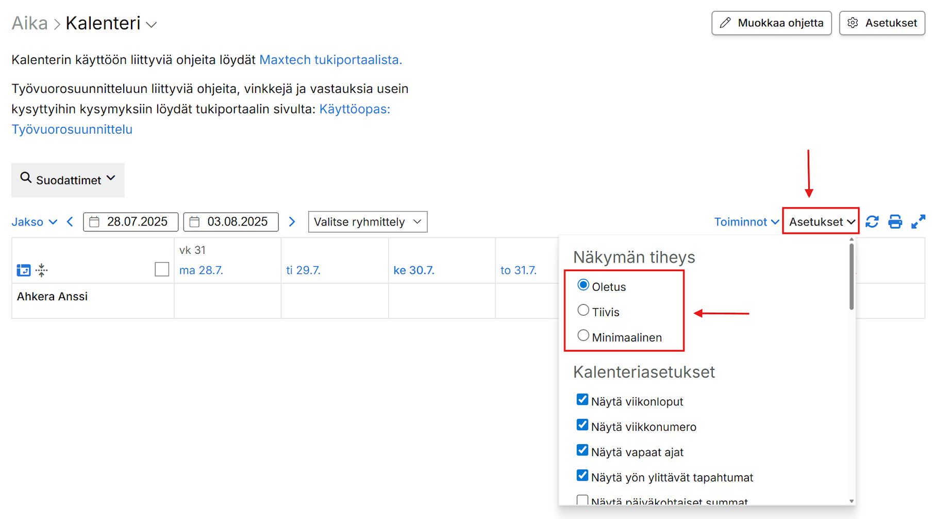Open the Jakso period dropdown
The width and height of the screenshot is (934, 519).
pyautogui.click(x=34, y=222)
